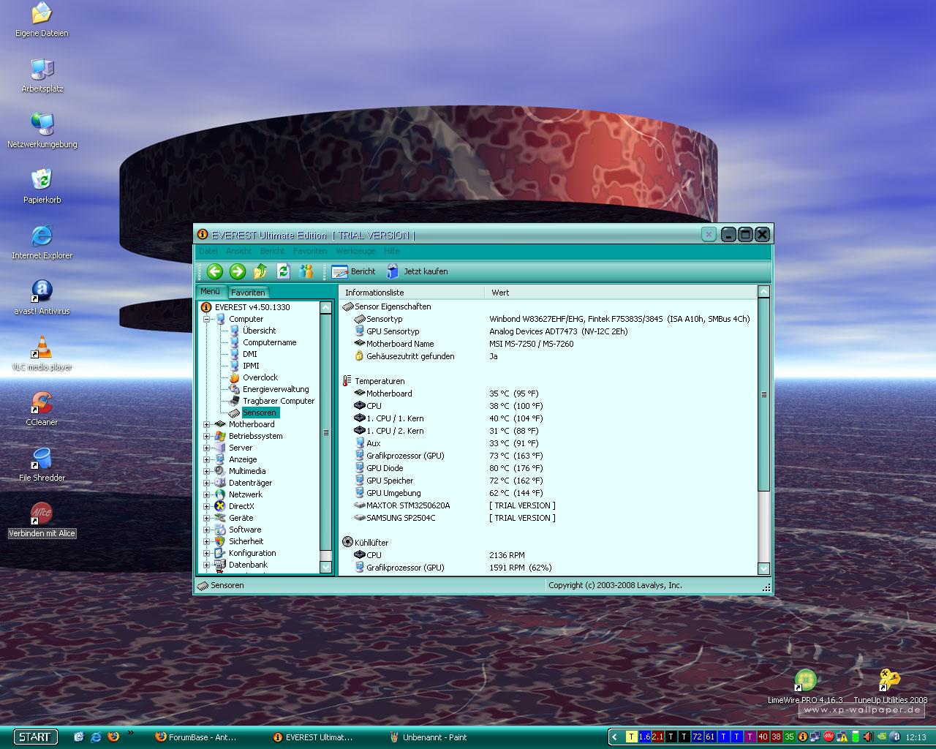Click the Users icon in EVEREST toolbar
936x749 pixels.
(x=306, y=271)
